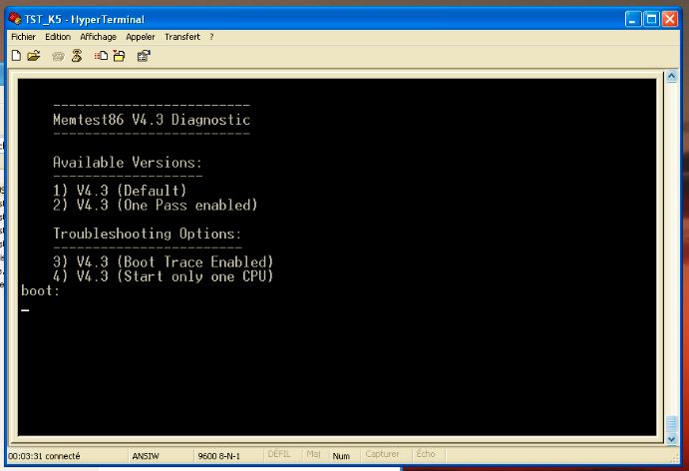Viewport: 689px width, 471px height.
Task: Click the scrollbar up arrow
Action: tap(671, 77)
